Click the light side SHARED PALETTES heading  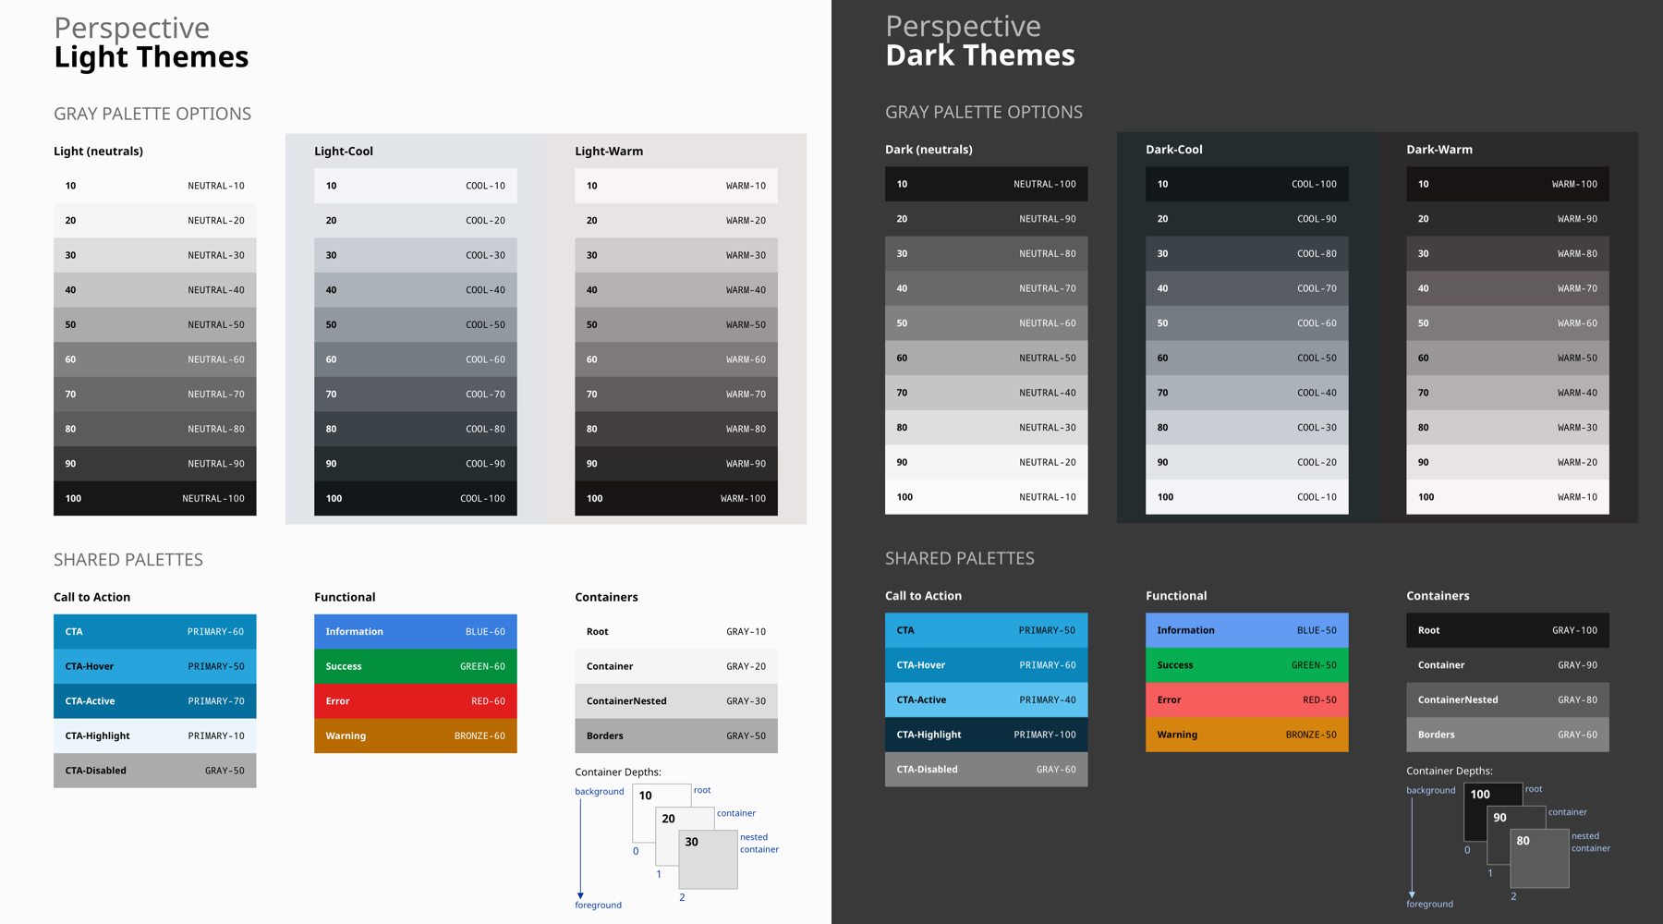tap(128, 560)
